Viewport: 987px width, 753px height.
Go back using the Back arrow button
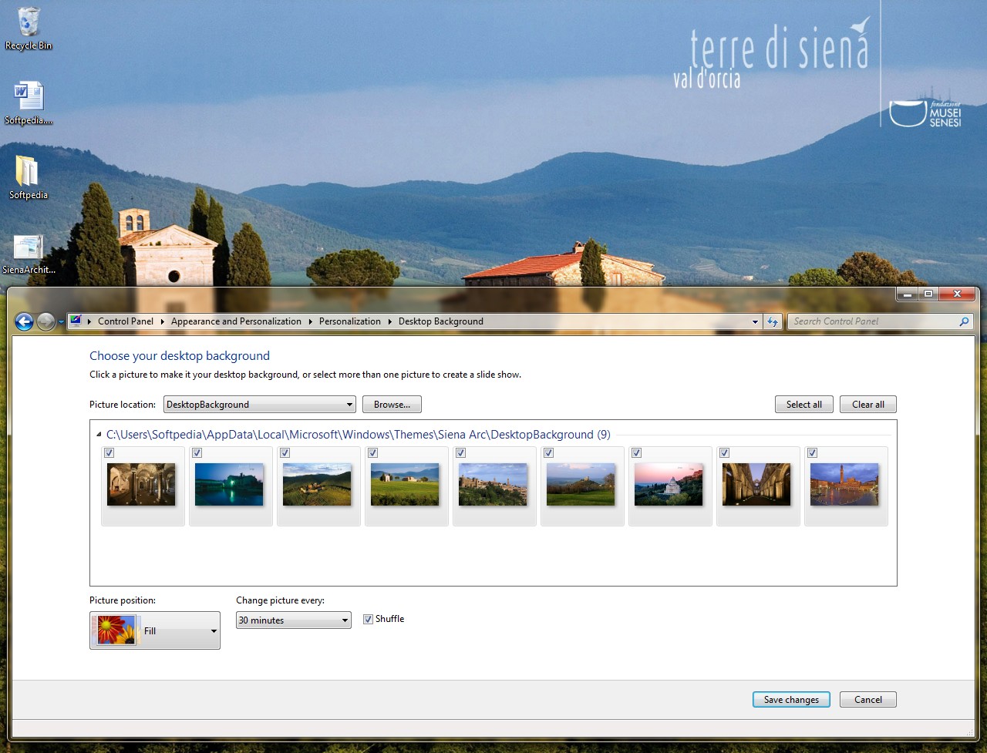tap(25, 321)
